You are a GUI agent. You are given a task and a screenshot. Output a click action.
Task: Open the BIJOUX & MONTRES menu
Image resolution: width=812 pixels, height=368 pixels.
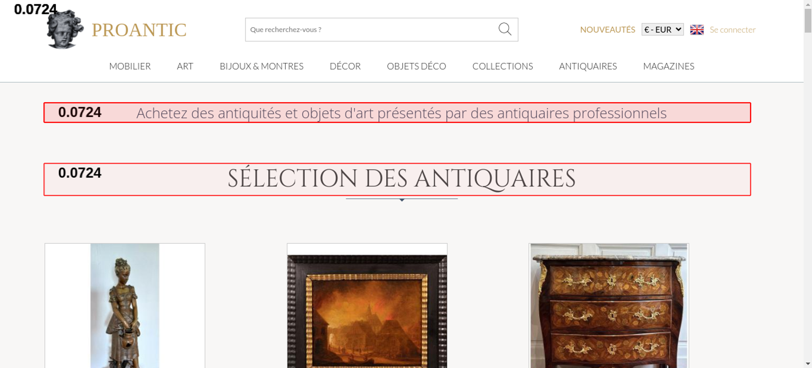(x=261, y=66)
